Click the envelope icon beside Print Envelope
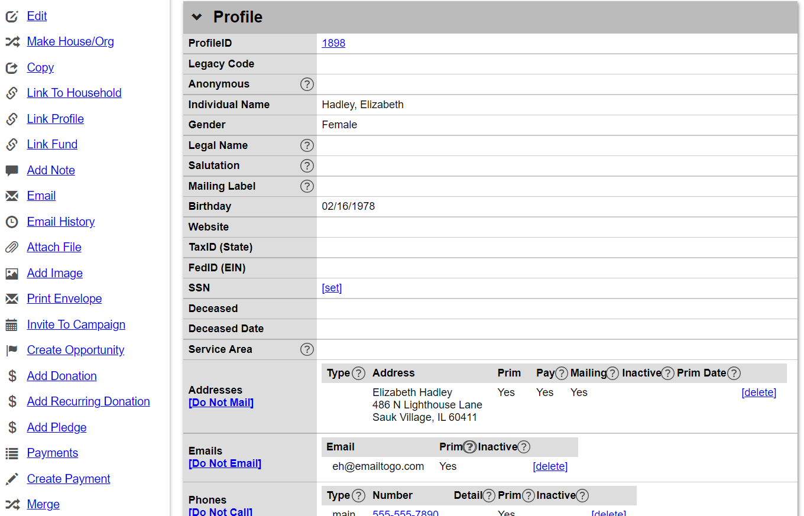Image resolution: width=804 pixels, height=516 pixels. (12, 298)
